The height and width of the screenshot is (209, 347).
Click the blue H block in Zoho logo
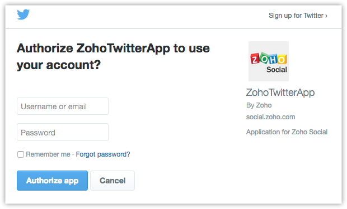point(273,59)
